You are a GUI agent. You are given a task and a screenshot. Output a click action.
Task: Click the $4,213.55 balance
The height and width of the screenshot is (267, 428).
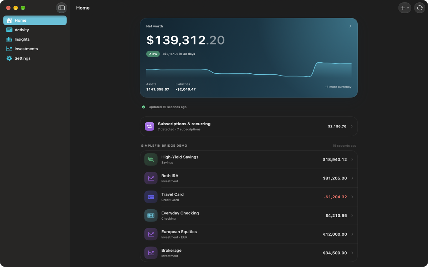(336, 215)
